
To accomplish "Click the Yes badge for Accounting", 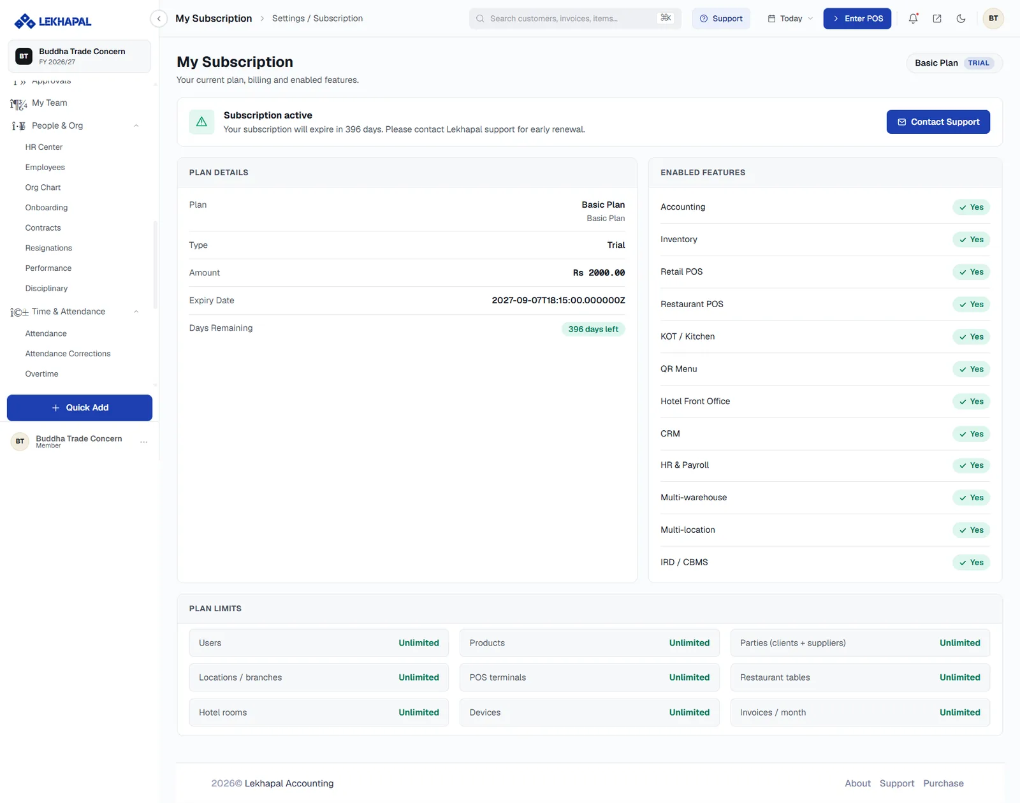I will (x=971, y=207).
